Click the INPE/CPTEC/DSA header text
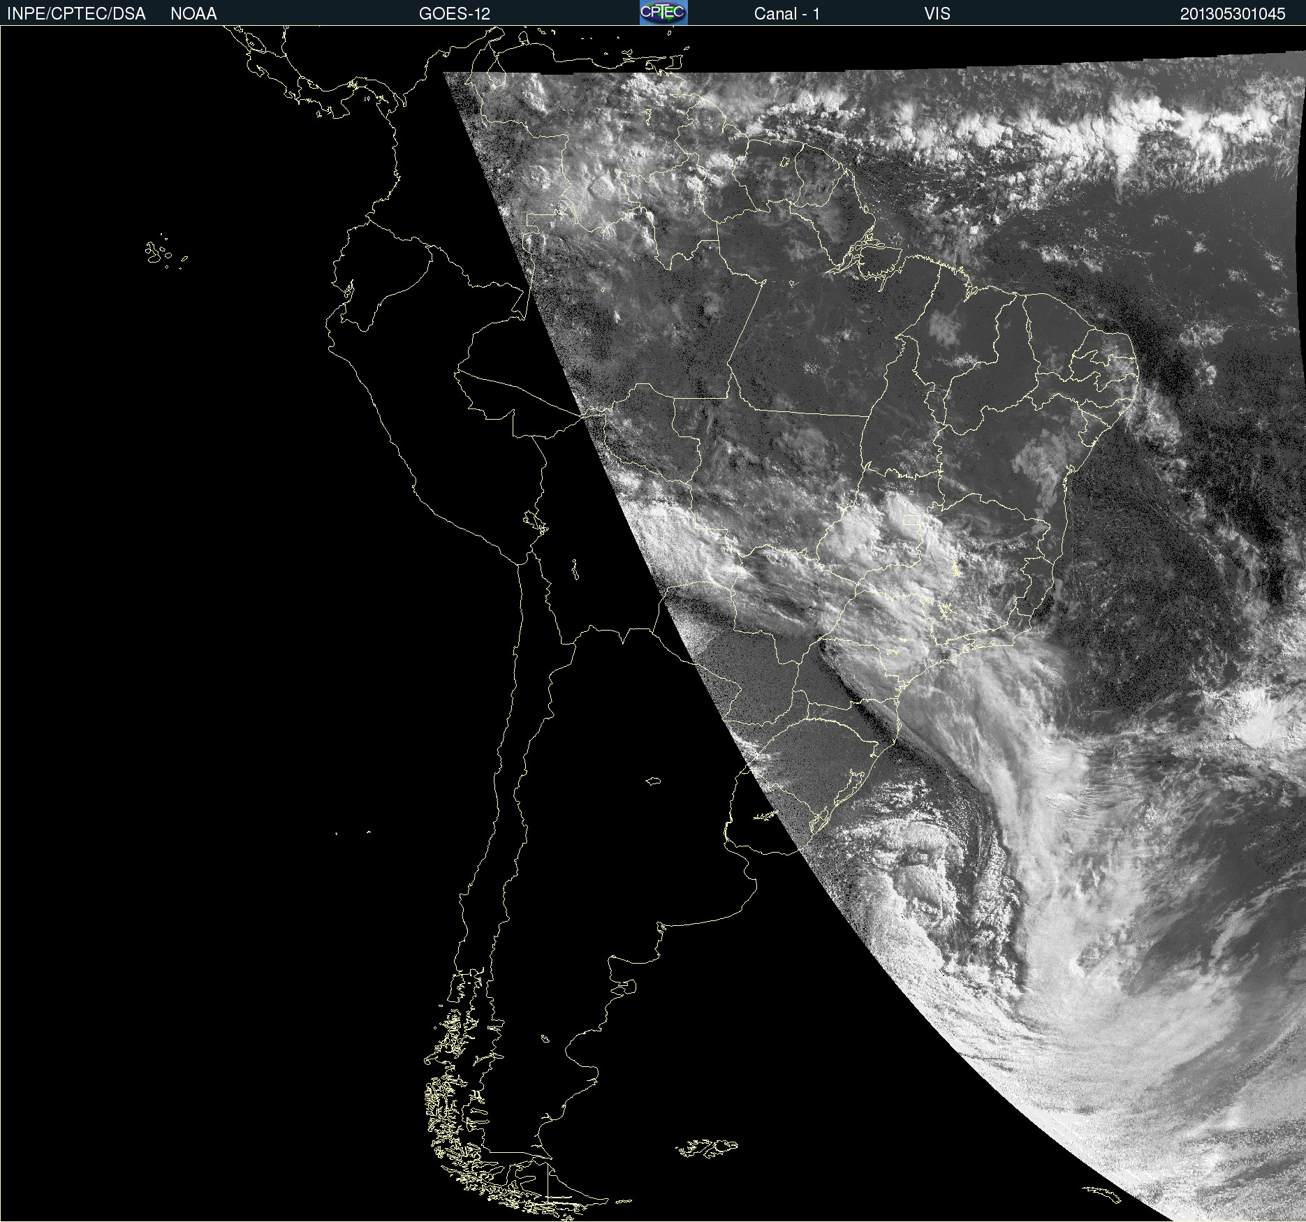 coord(76,14)
